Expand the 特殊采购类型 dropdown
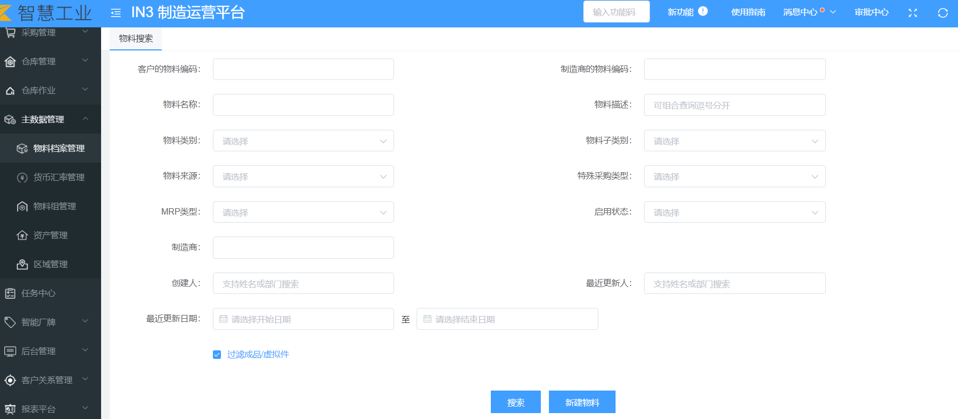958x419 pixels. (734, 177)
